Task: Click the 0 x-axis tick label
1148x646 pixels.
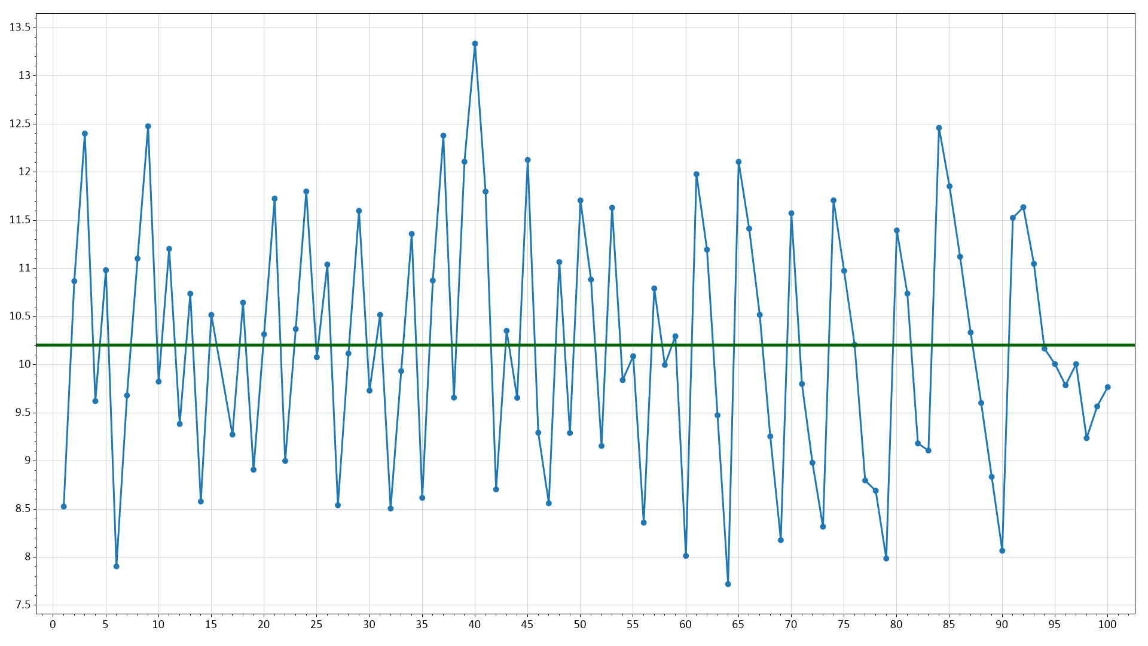Action: (x=53, y=624)
